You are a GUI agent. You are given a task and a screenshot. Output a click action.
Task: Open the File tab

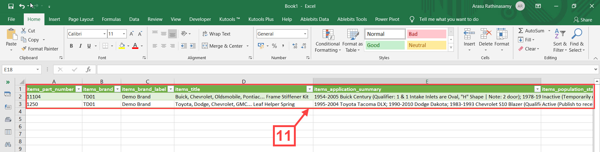pyautogui.click(x=11, y=19)
